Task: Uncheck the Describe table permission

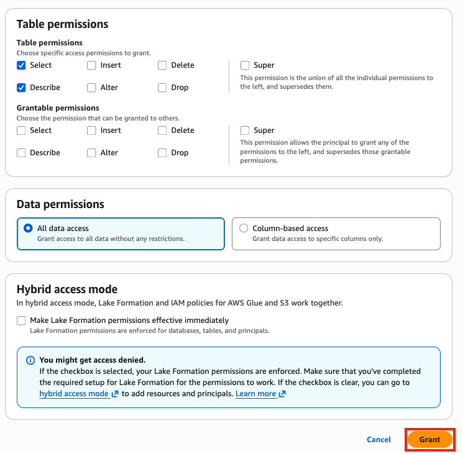Action: coord(21,88)
